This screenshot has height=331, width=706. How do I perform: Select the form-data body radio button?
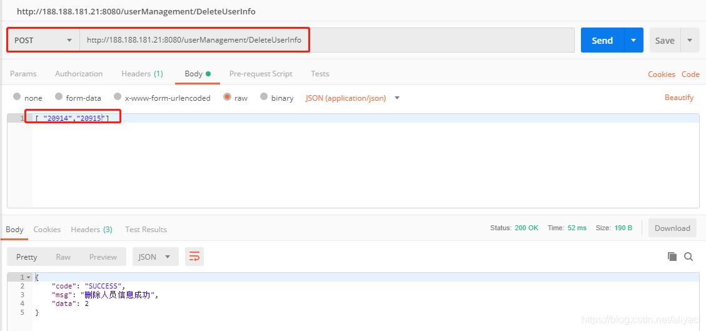[x=59, y=96]
